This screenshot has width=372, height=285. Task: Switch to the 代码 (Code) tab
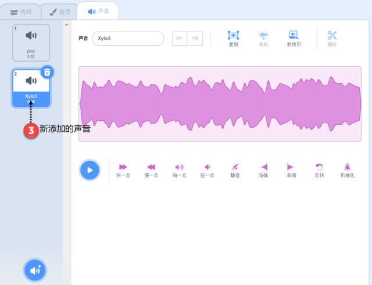tap(21, 12)
